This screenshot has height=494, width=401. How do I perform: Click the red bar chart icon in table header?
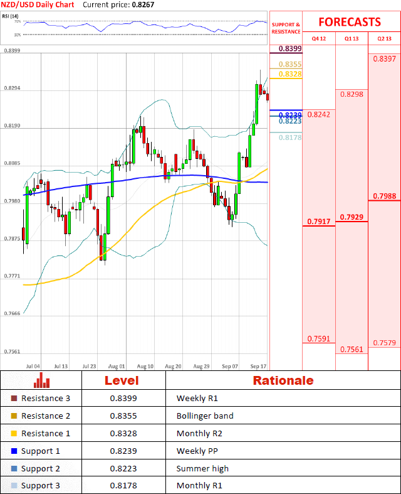pos(42,380)
